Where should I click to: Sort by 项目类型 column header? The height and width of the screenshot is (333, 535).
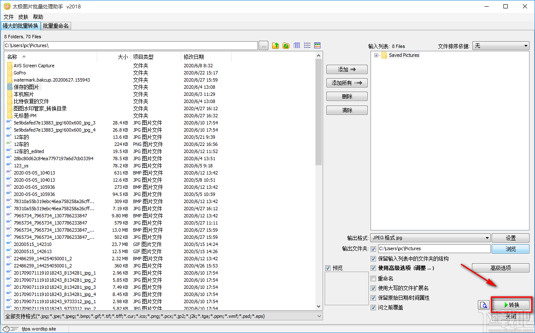(156, 57)
